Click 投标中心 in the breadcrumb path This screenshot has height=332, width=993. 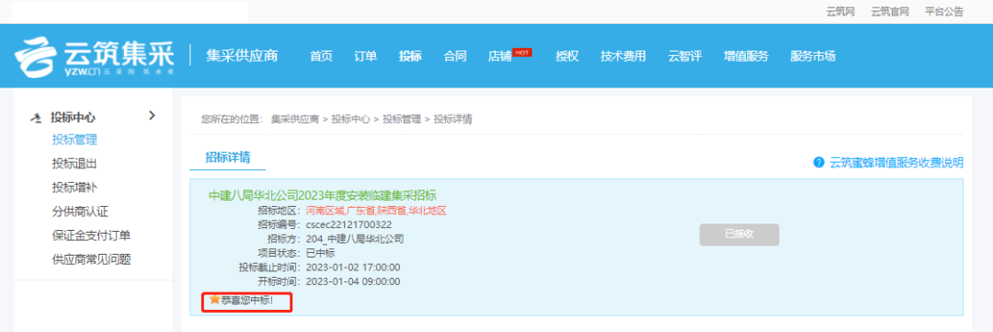351,119
